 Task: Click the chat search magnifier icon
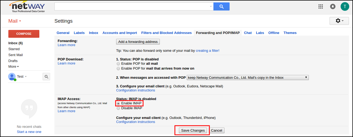(46, 77)
